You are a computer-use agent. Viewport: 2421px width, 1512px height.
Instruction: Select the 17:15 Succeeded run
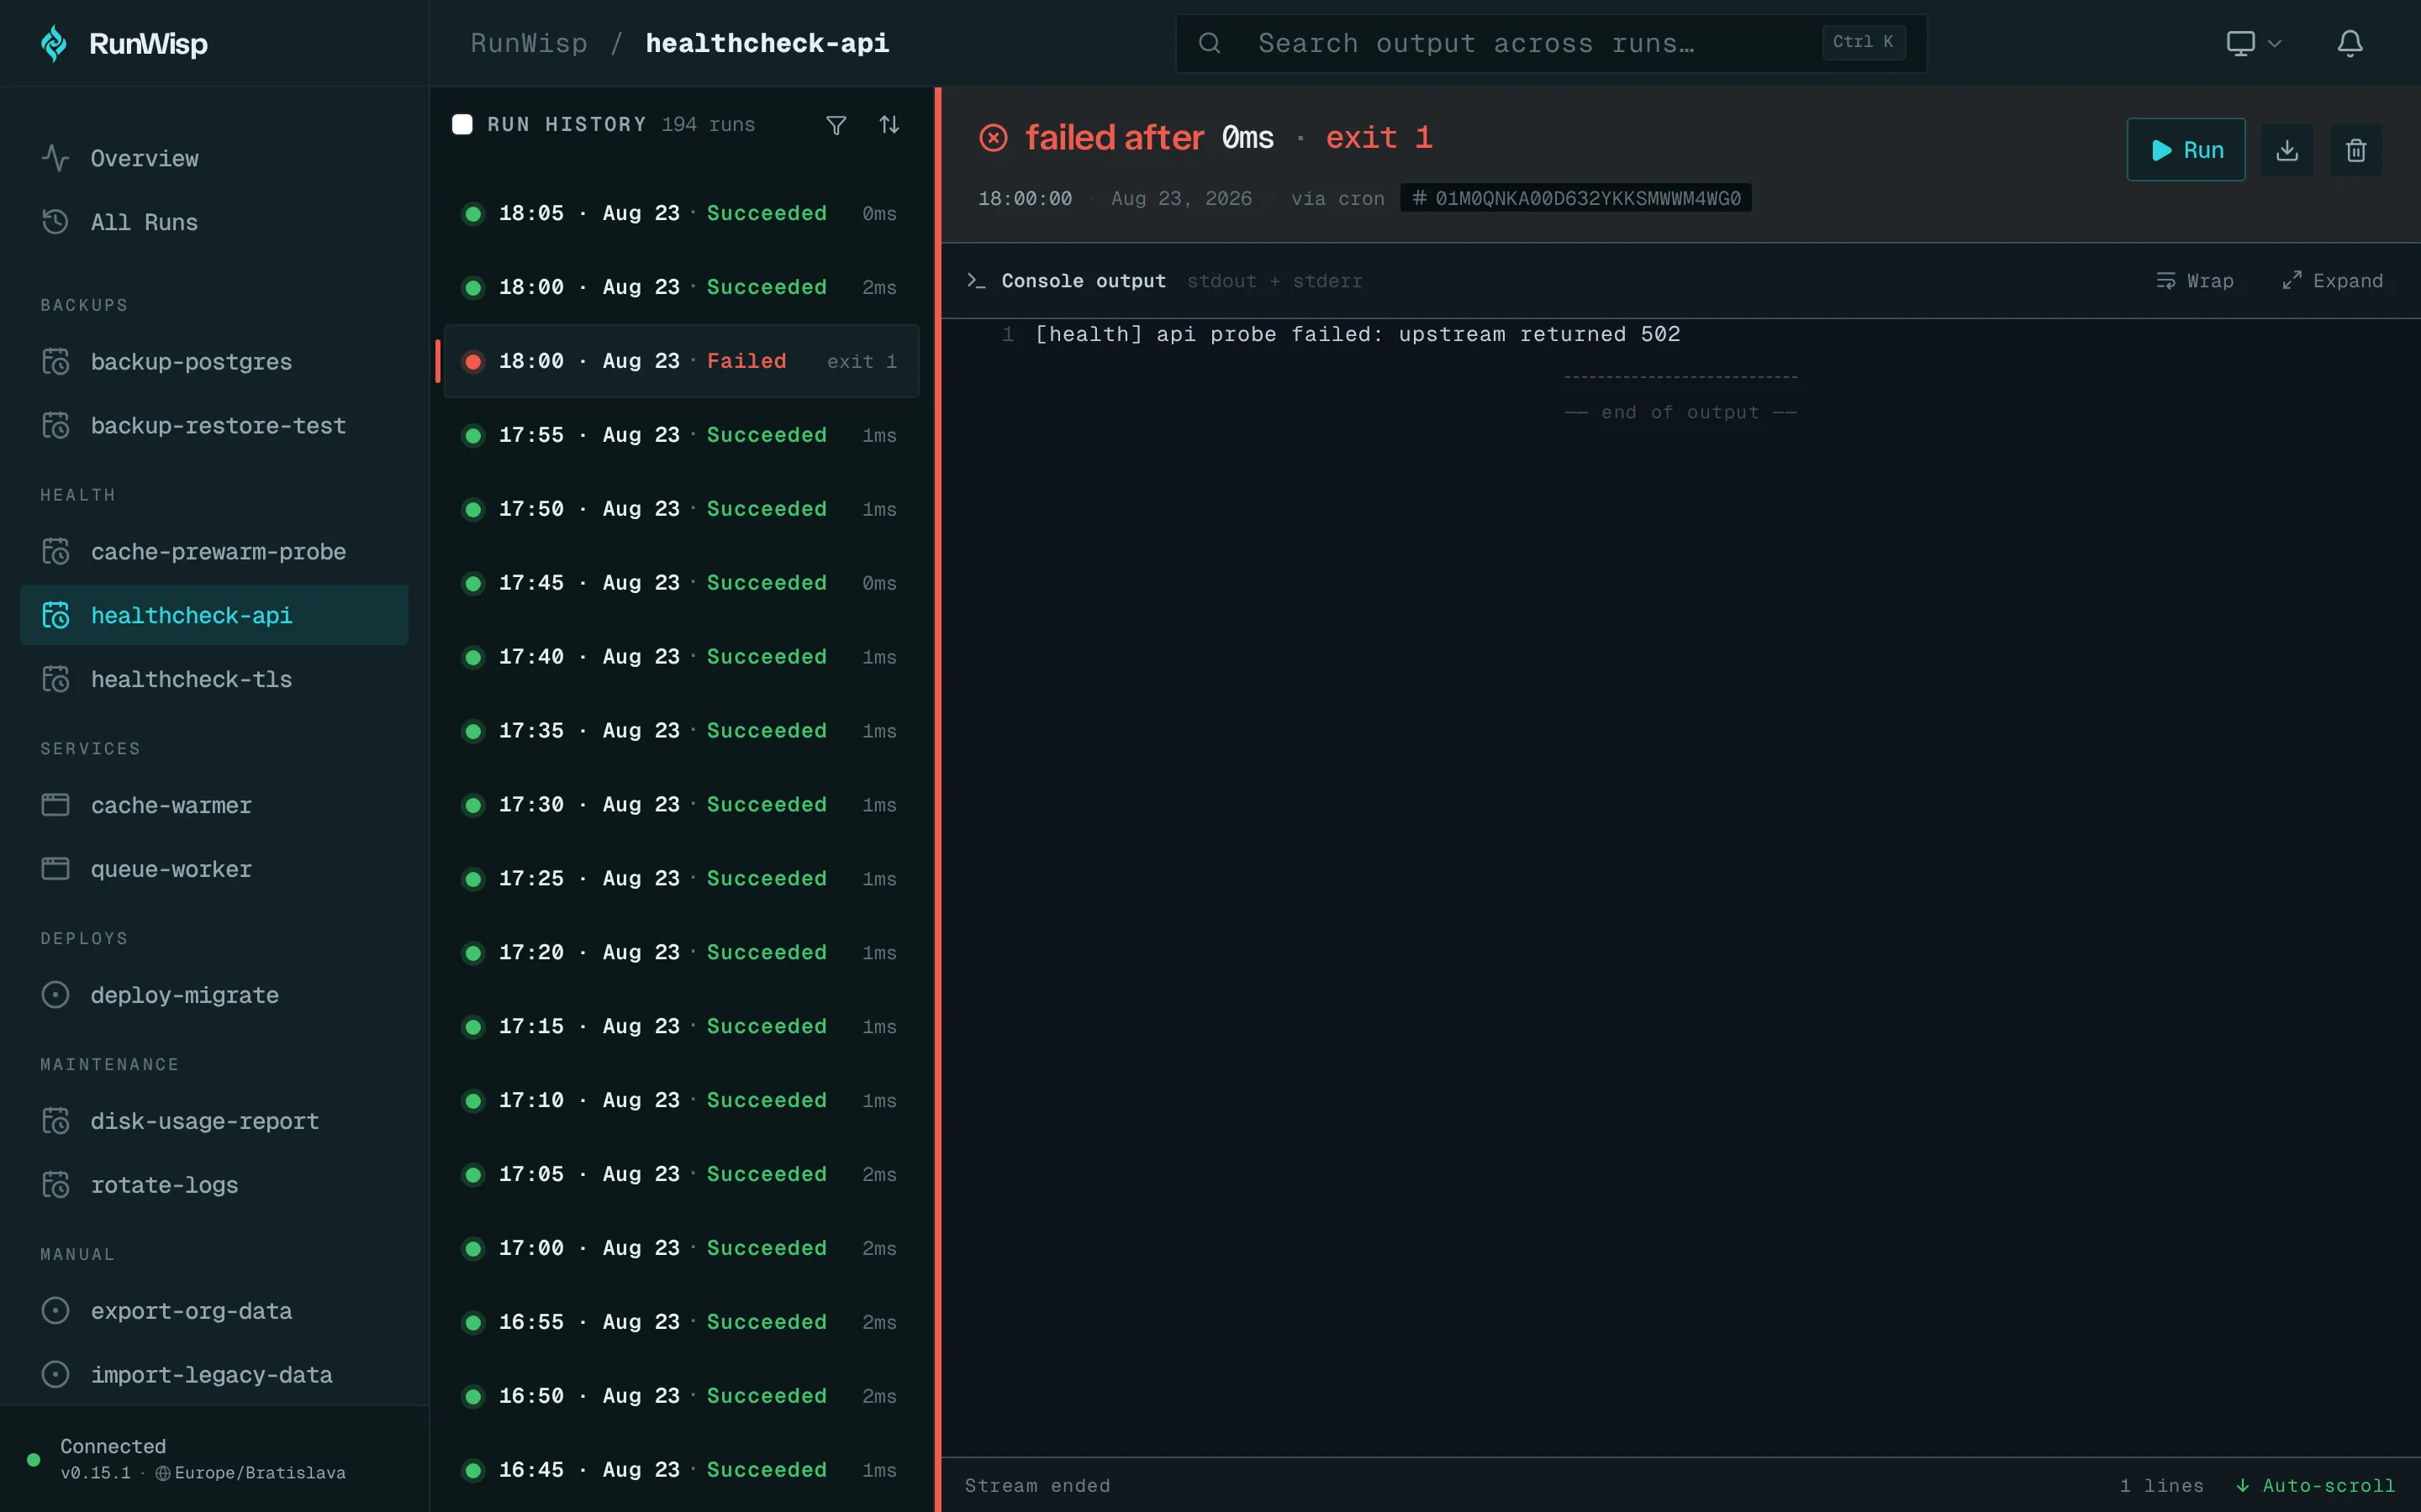click(x=681, y=1027)
